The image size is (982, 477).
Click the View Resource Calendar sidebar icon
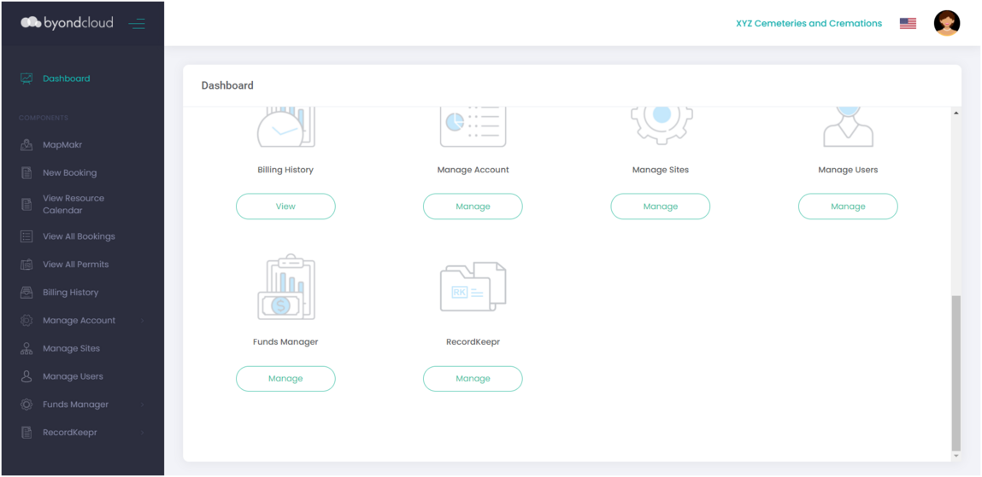tap(26, 205)
